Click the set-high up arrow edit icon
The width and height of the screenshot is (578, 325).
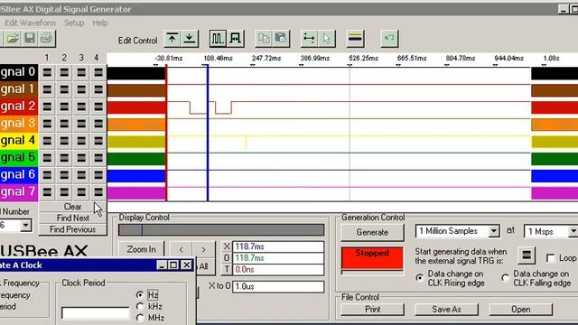[x=172, y=38]
